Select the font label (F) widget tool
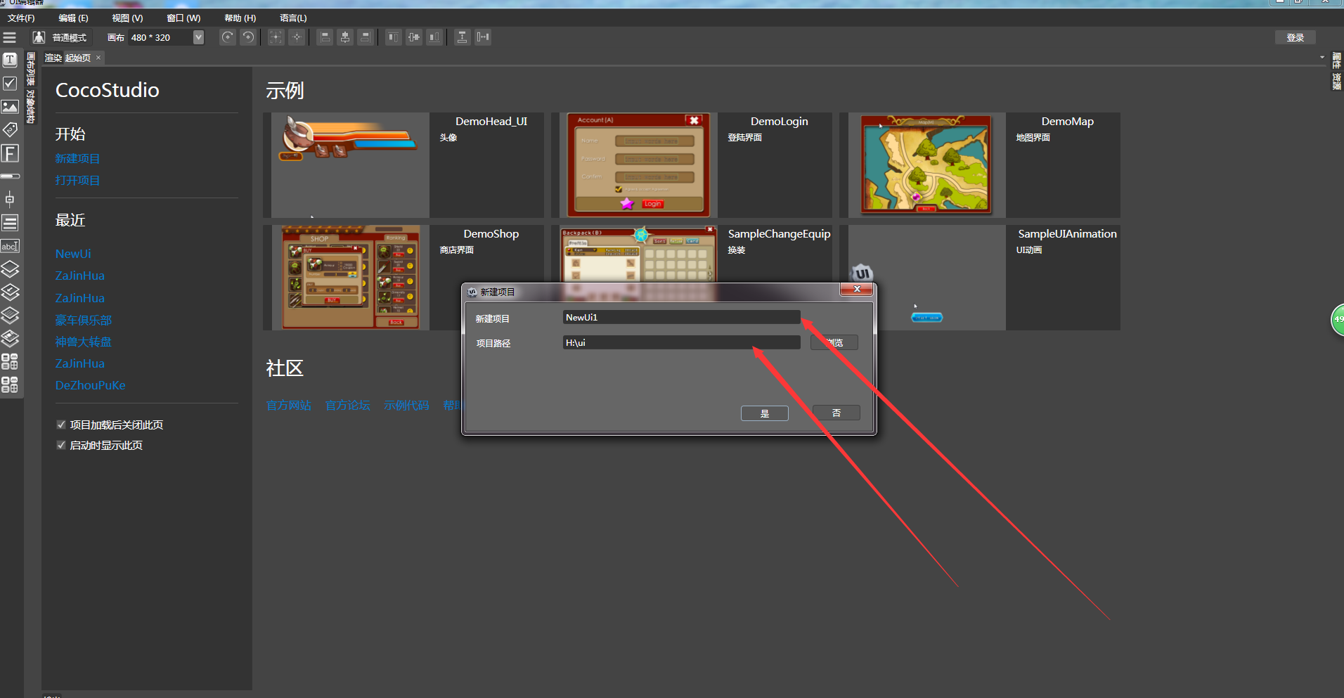 10,153
